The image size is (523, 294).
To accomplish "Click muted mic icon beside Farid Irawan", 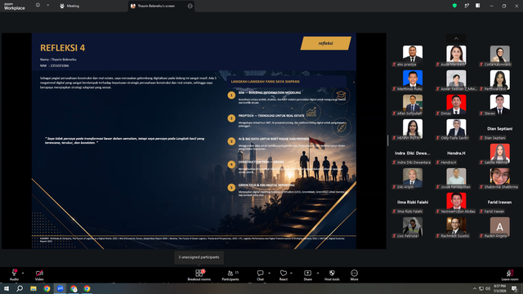I will tap(481, 212).
